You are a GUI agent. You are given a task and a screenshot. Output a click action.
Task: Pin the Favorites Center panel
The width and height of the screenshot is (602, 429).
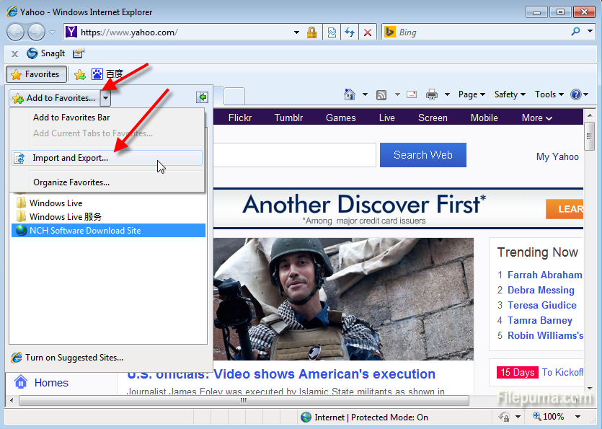[202, 97]
